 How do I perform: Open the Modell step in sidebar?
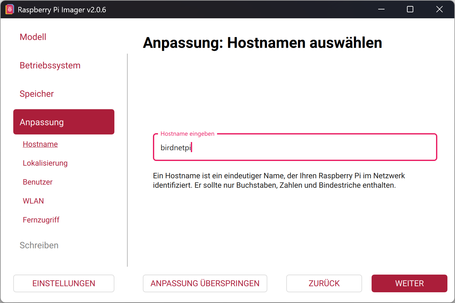tap(33, 37)
